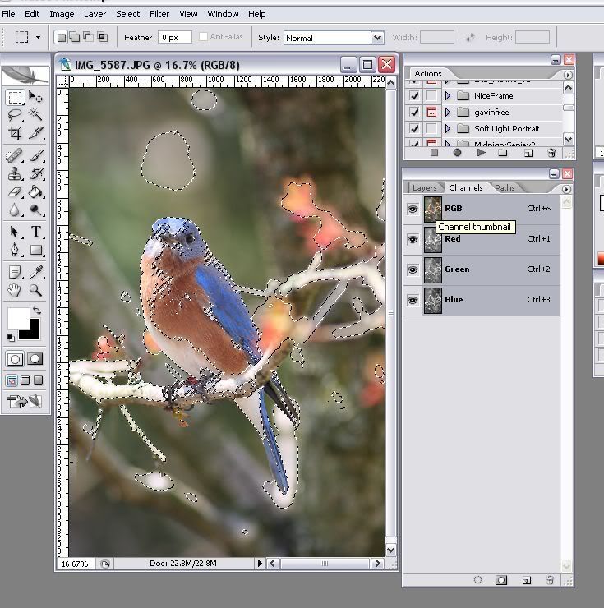Select the Lasso tool
The width and height of the screenshot is (604, 608).
pos(15,115)
